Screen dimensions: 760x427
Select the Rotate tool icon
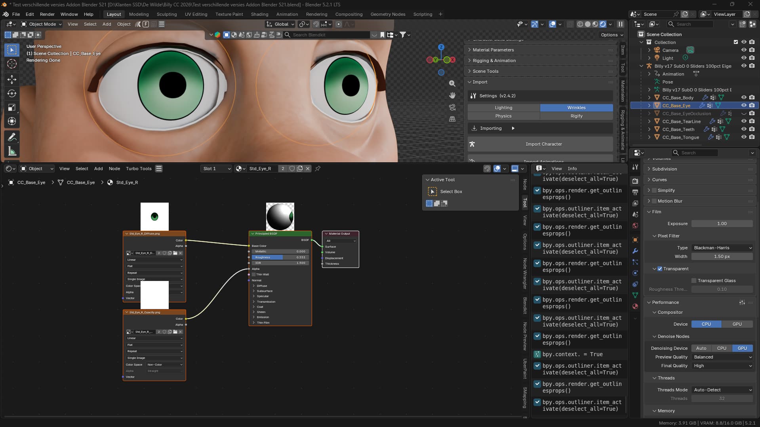(x=12, y=93)
